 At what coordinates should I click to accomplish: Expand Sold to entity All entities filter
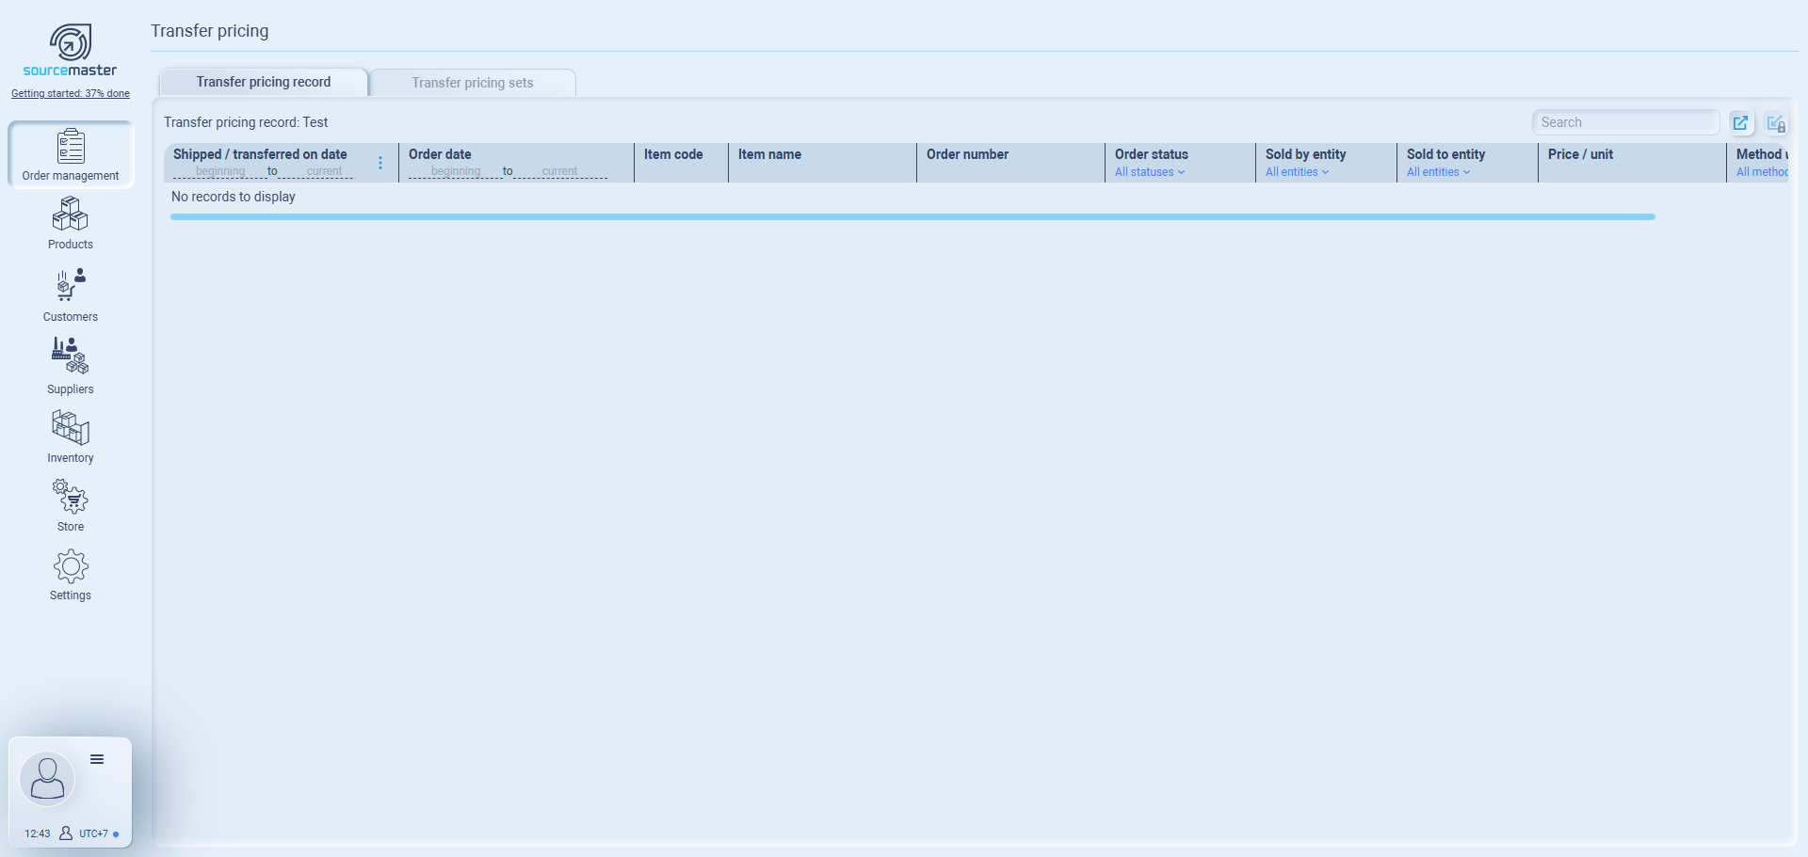[x=1438, y=172]
